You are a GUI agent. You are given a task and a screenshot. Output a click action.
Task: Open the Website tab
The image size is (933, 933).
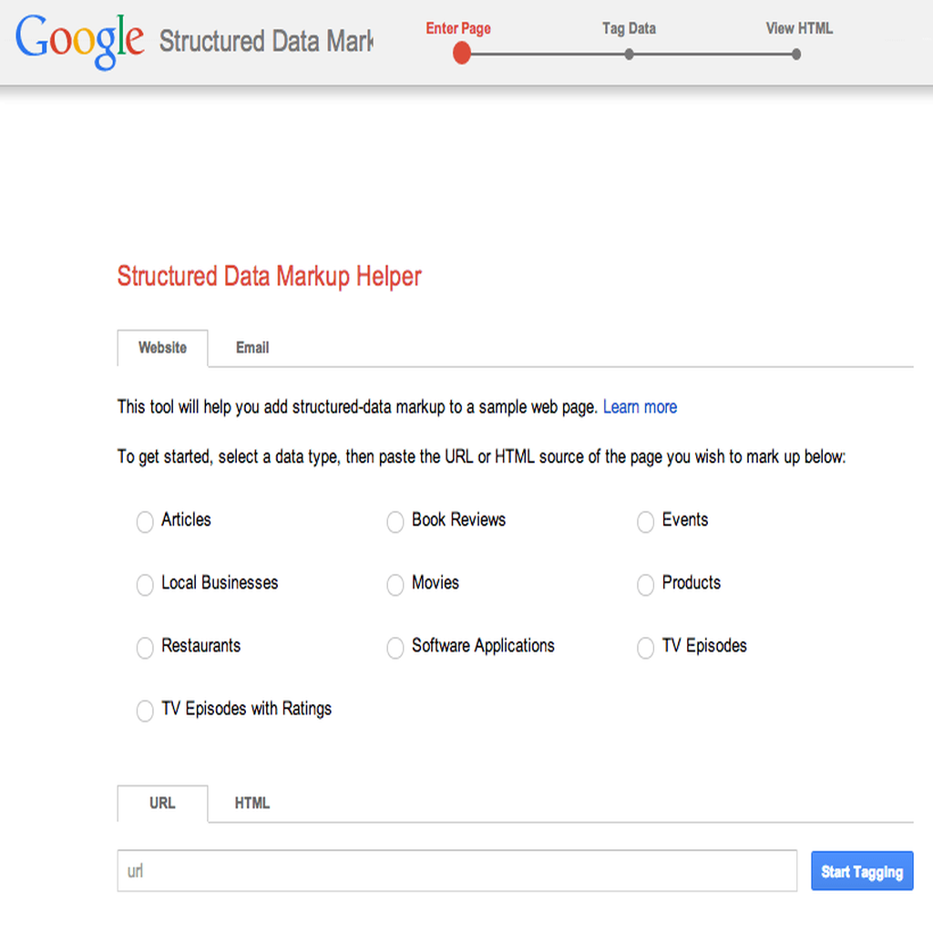coord(162,348)
